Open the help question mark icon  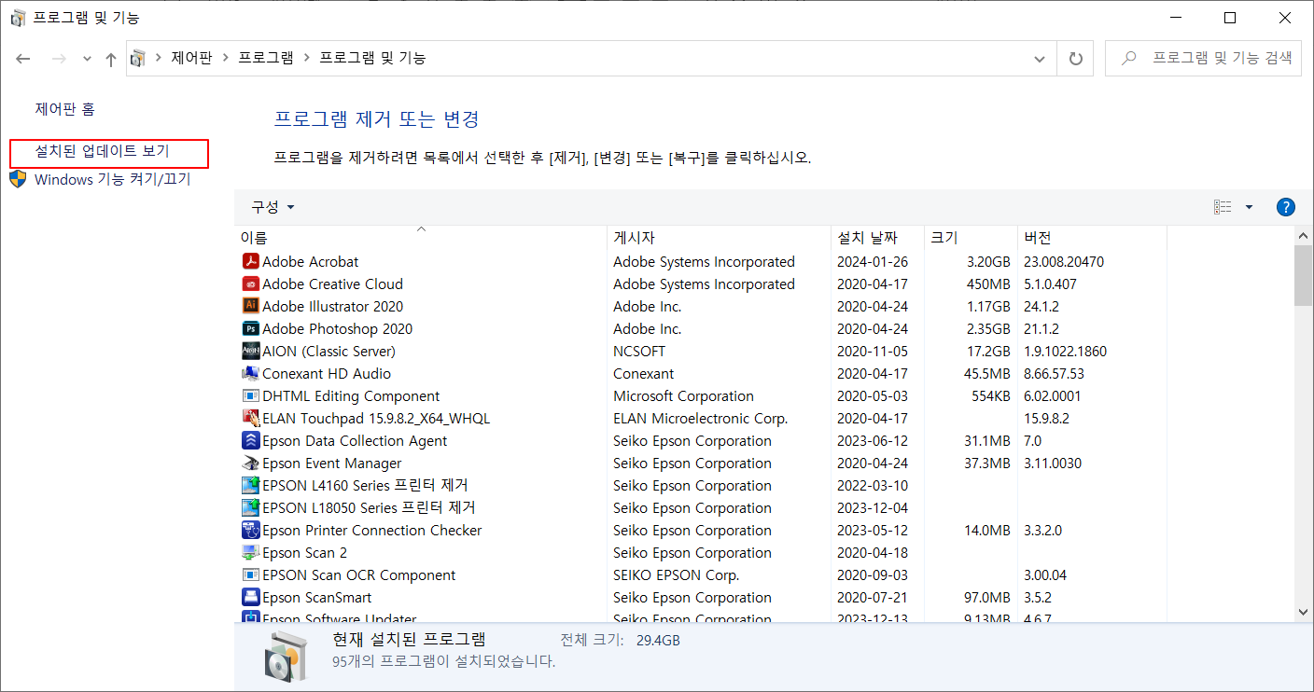pos(1285,207)
